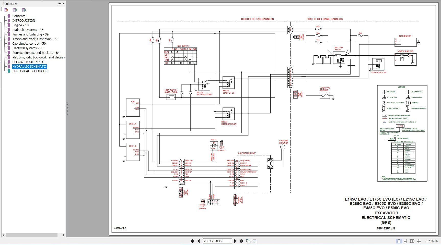Click the go to previous view icon
Image resolution: width=441 pixels, height=245 pixels.
coord(248,241)
